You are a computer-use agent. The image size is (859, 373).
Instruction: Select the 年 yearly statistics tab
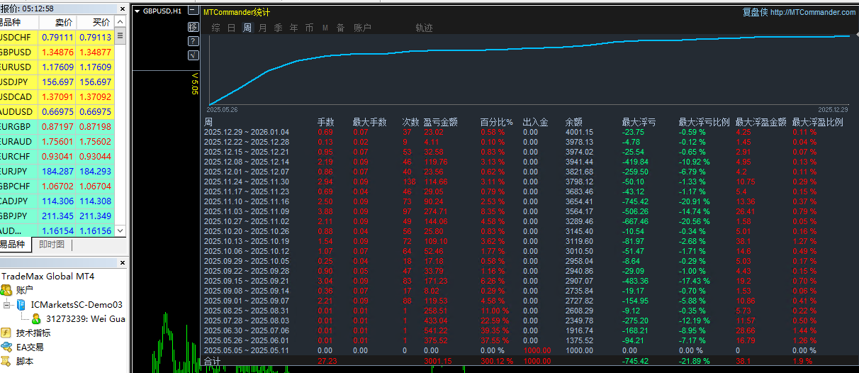(293, 28)
